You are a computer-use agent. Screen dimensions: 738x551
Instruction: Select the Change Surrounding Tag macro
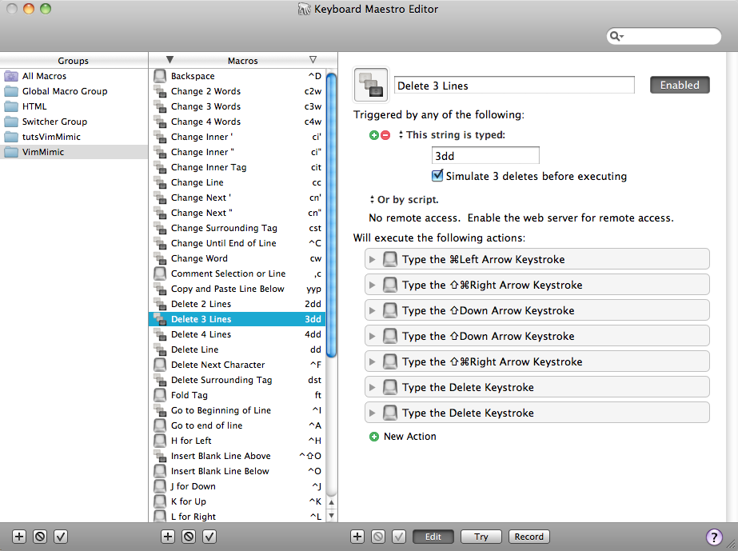tap(237, 228)
